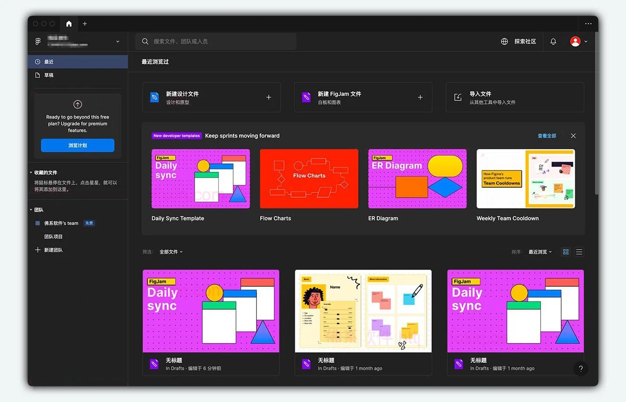Open 全部文件 filter dropdown
The width and height of the screenshot is (626, 402).
[x=171, y=252]
